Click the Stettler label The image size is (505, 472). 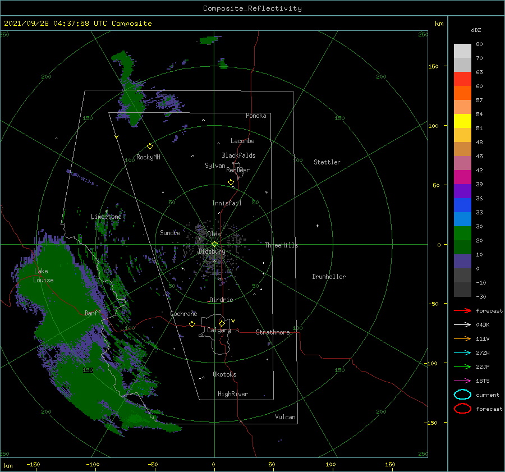[327, 162]
